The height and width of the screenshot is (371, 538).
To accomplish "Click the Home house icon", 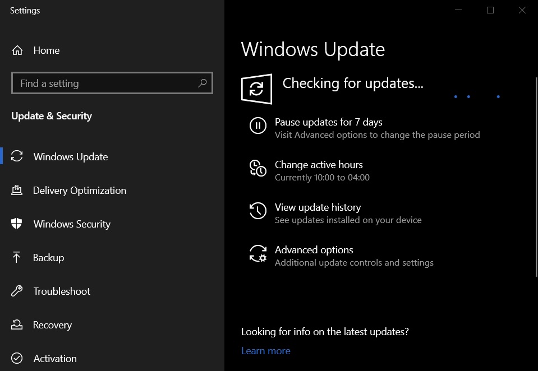I will [17, 50].
